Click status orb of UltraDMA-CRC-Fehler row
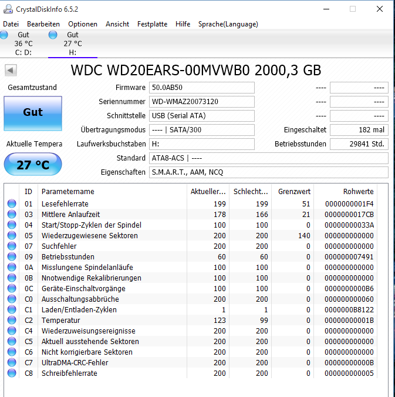This screenshot has height=397, width=395. pos(12,362)
